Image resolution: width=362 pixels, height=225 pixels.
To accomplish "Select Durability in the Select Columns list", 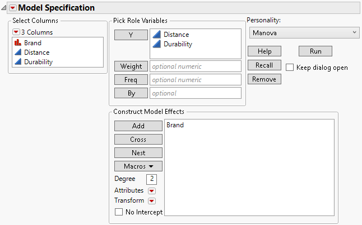I will 38,62.
